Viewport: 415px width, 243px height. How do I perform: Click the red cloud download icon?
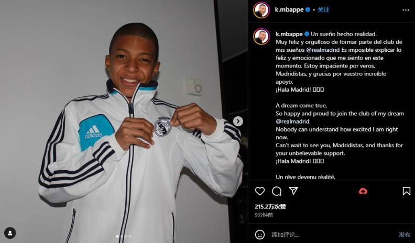click(x=363, y=191)
